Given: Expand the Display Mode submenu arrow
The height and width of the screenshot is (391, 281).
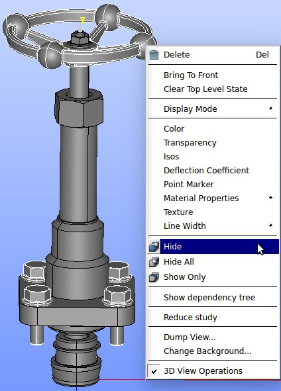Looking at the screenshot, I should click(x=271, y=109).
